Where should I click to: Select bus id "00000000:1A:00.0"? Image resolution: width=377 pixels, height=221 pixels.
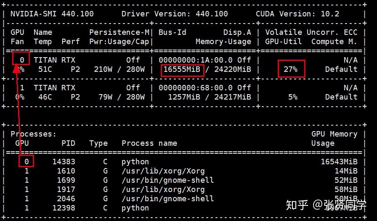[196, 60]
